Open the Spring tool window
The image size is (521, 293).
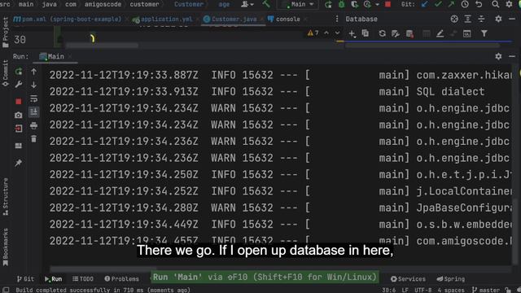click(x=450, y=279)
